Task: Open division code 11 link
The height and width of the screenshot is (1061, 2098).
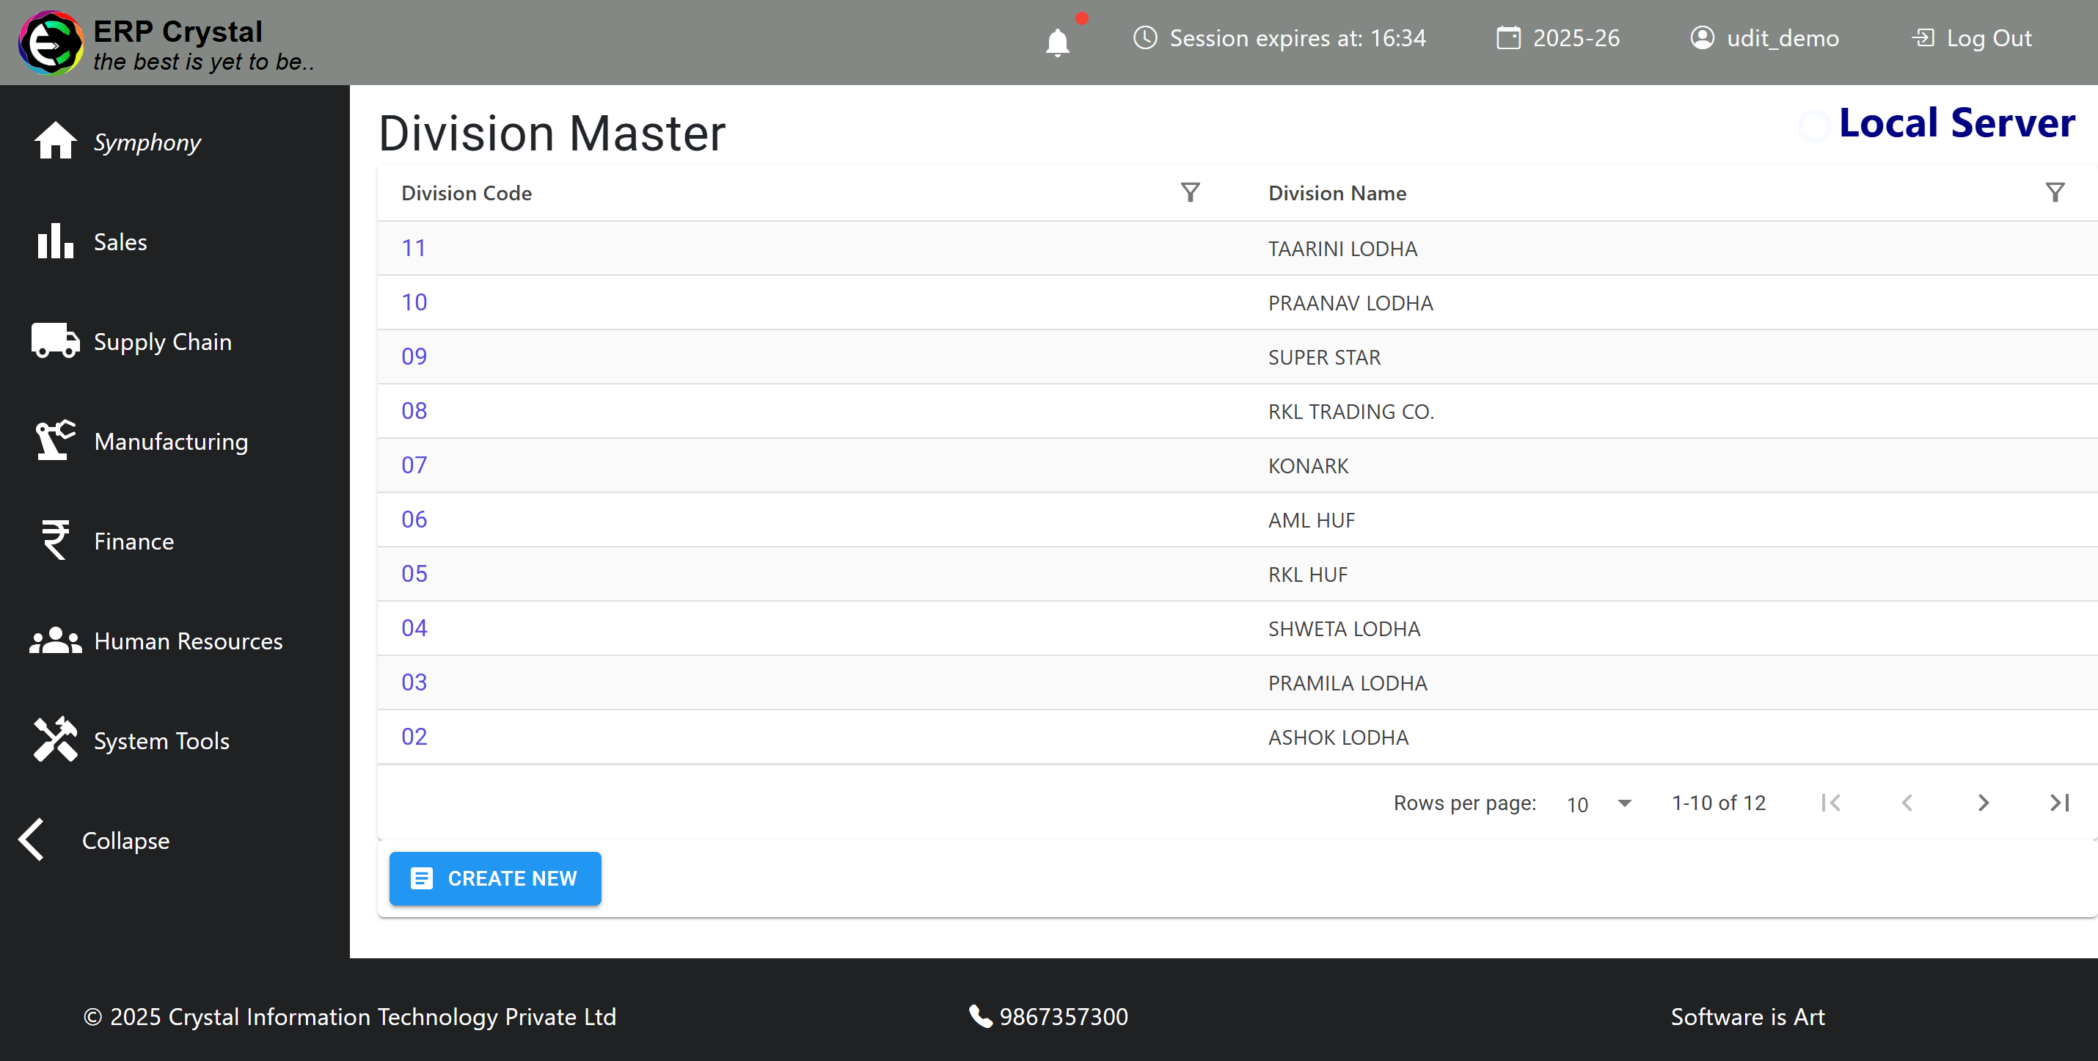Action: [413, 248]
